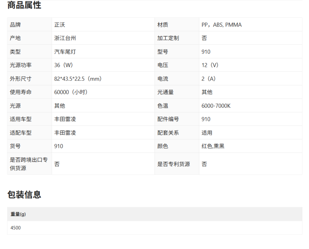This screenshot has width=309, height=249.
Task: Click the color value 红色,熏黑
Action: click(x=213, y=146)
